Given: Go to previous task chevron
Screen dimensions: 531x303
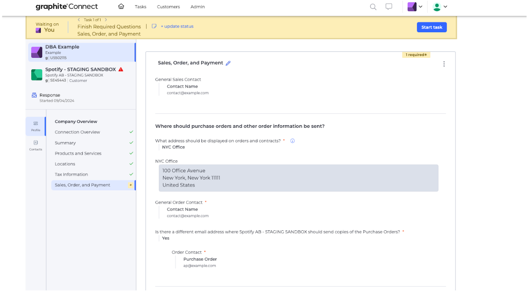Looking at the screenshot, I should [79, 20].
